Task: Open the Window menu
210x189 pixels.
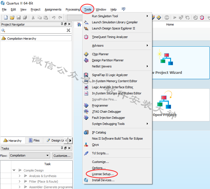Action: point(101,9)
